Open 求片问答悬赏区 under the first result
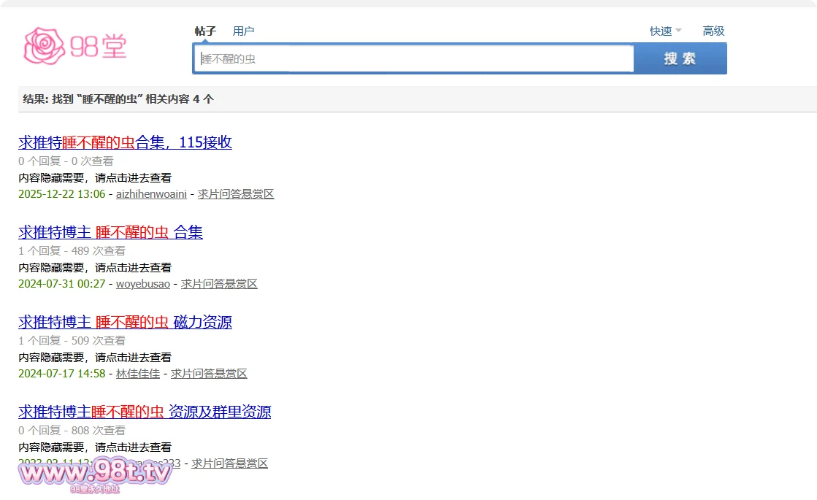 (x=236, y=194)
